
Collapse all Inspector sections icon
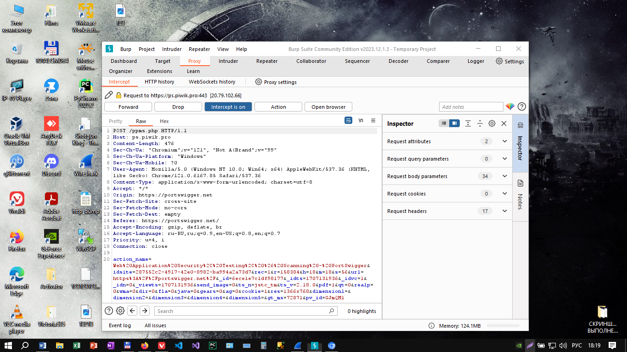480,123
